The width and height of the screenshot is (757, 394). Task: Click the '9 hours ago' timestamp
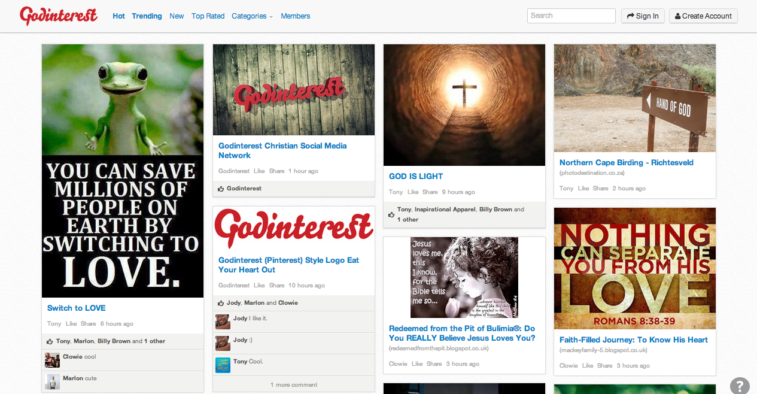click(458, 192)
